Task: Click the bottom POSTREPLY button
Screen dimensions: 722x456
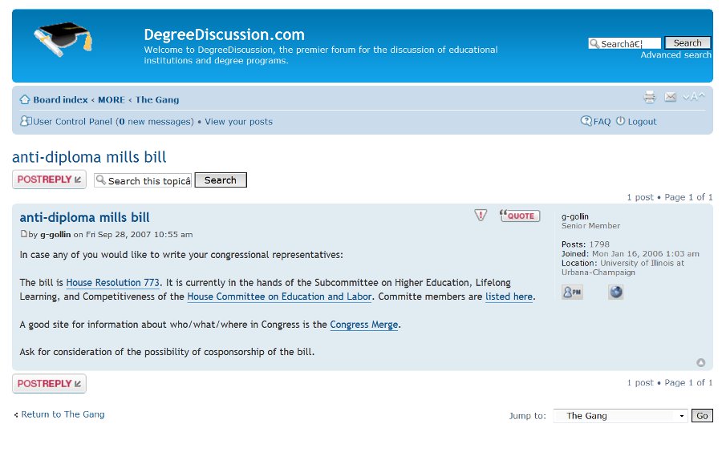Action: [x=49, y=384]
